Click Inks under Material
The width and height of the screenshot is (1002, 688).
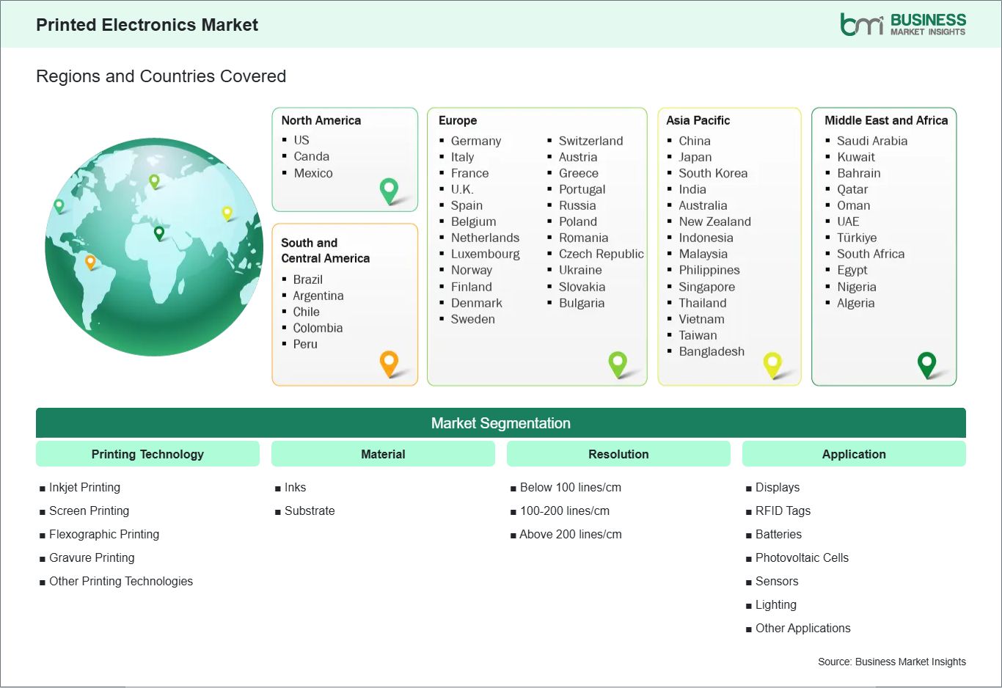point(295,487)
